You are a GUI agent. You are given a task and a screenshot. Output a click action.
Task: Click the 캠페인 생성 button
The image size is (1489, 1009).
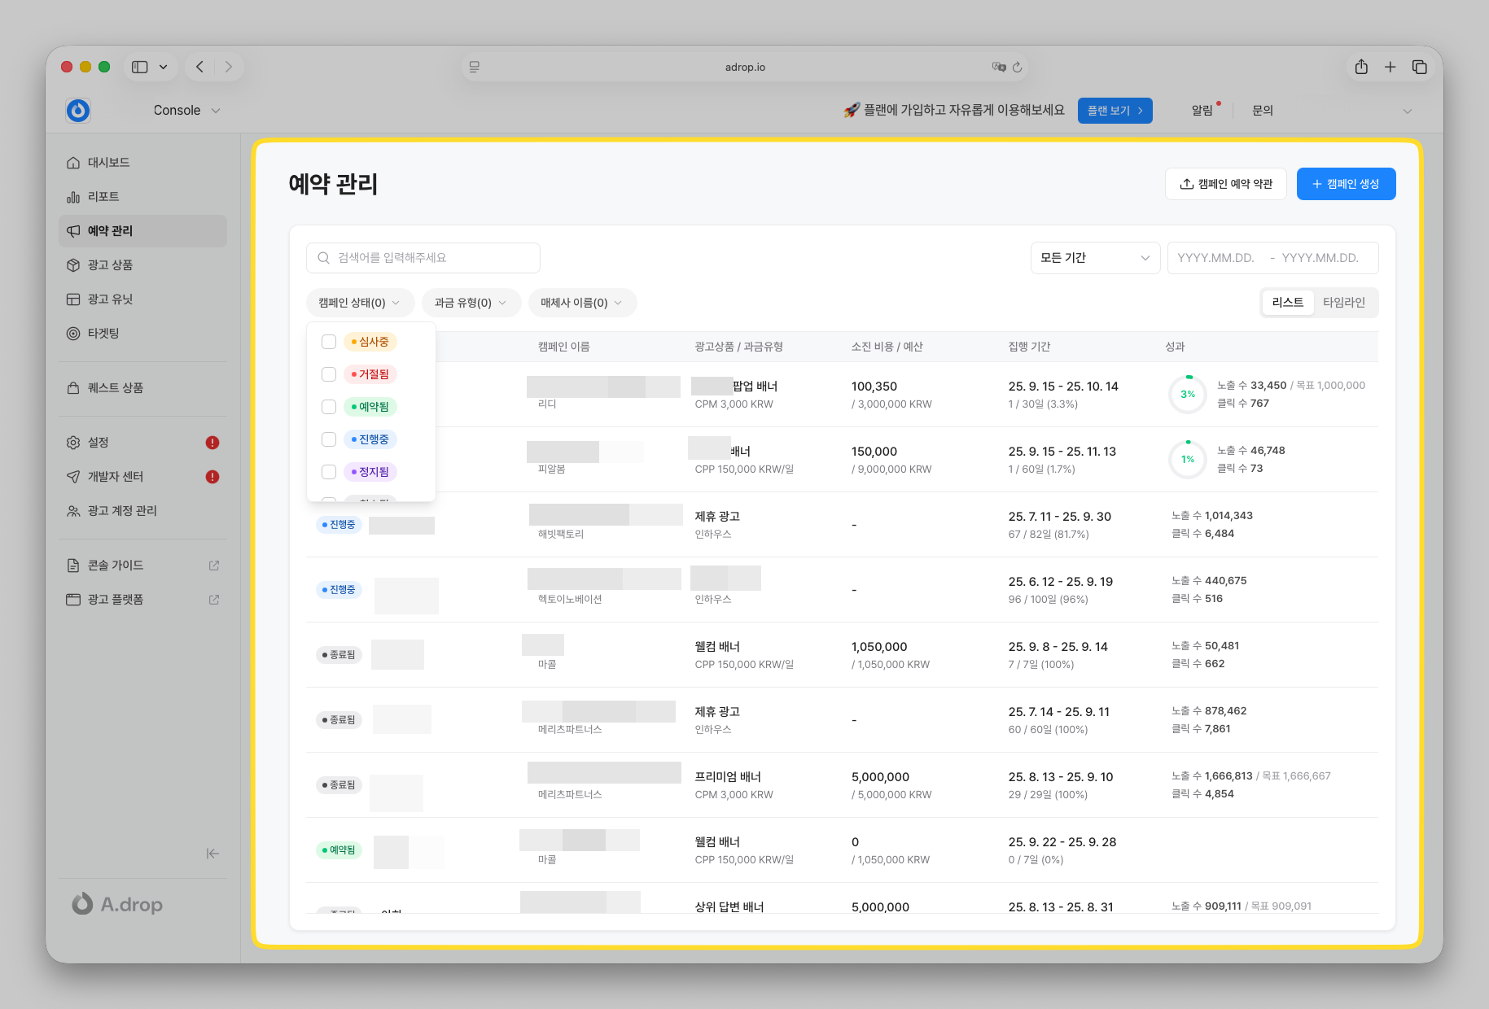[1345, 184]
